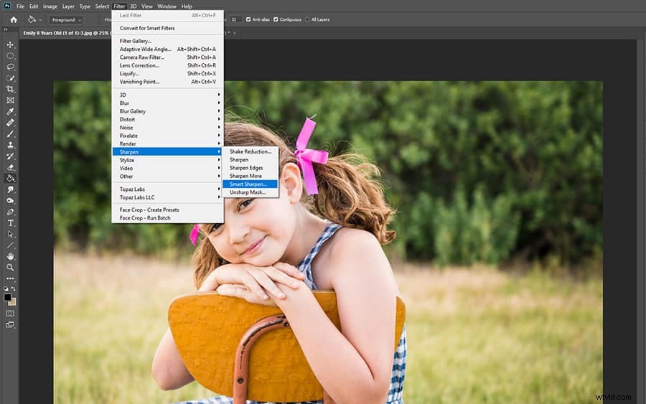Open the Select menu
The image size is (646, 404).
click(102, 6)
